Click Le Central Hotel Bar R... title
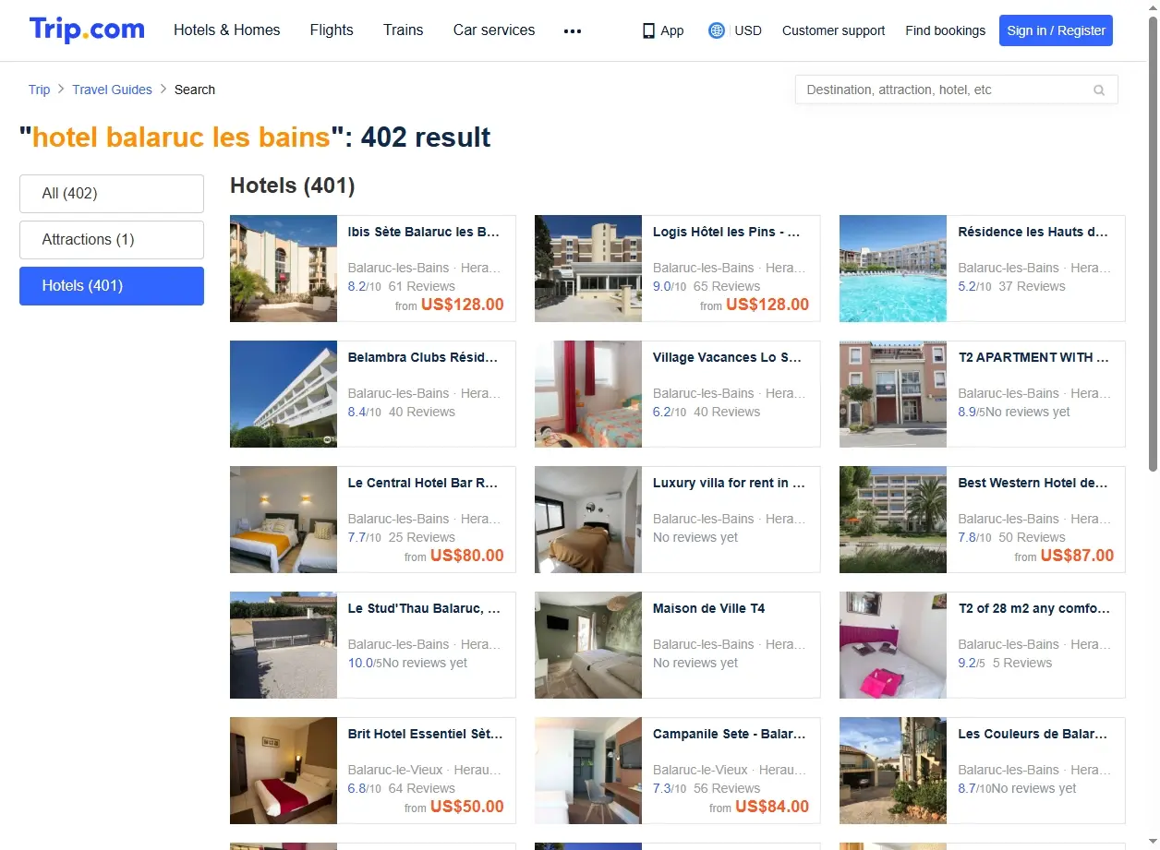Viewport: 1160px width, 850px height. coord(423,483)
